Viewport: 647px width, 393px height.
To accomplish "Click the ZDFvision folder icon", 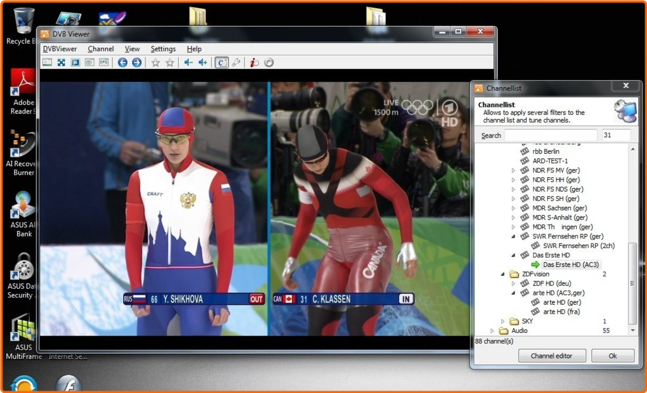I will coord(514,274).
